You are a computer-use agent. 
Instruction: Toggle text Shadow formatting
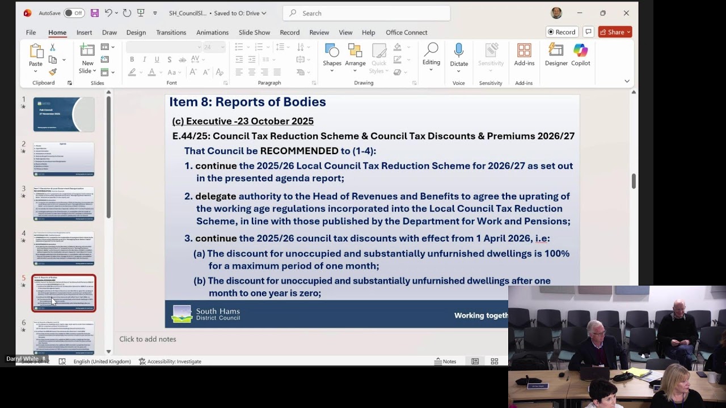pyautogui.click(x=169, y=59)
